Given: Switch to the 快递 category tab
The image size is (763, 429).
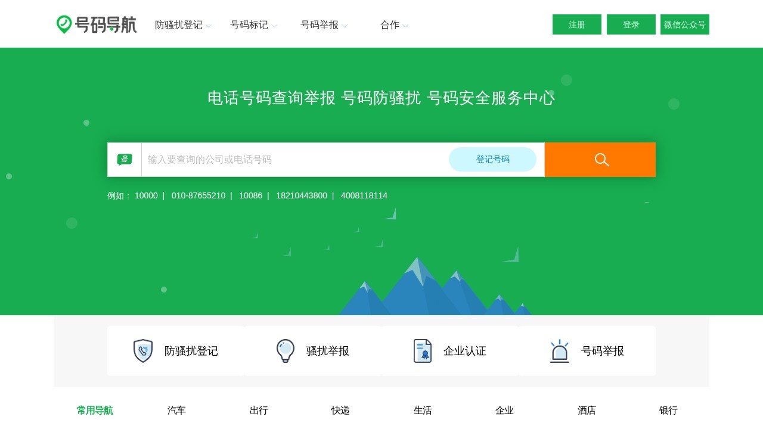Looking at the screenshot, I should click(x=340, y=411).
